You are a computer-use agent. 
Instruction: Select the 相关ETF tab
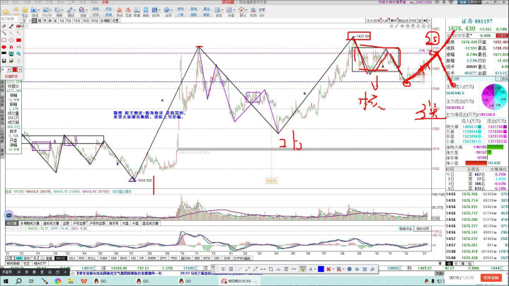[40, 263]
